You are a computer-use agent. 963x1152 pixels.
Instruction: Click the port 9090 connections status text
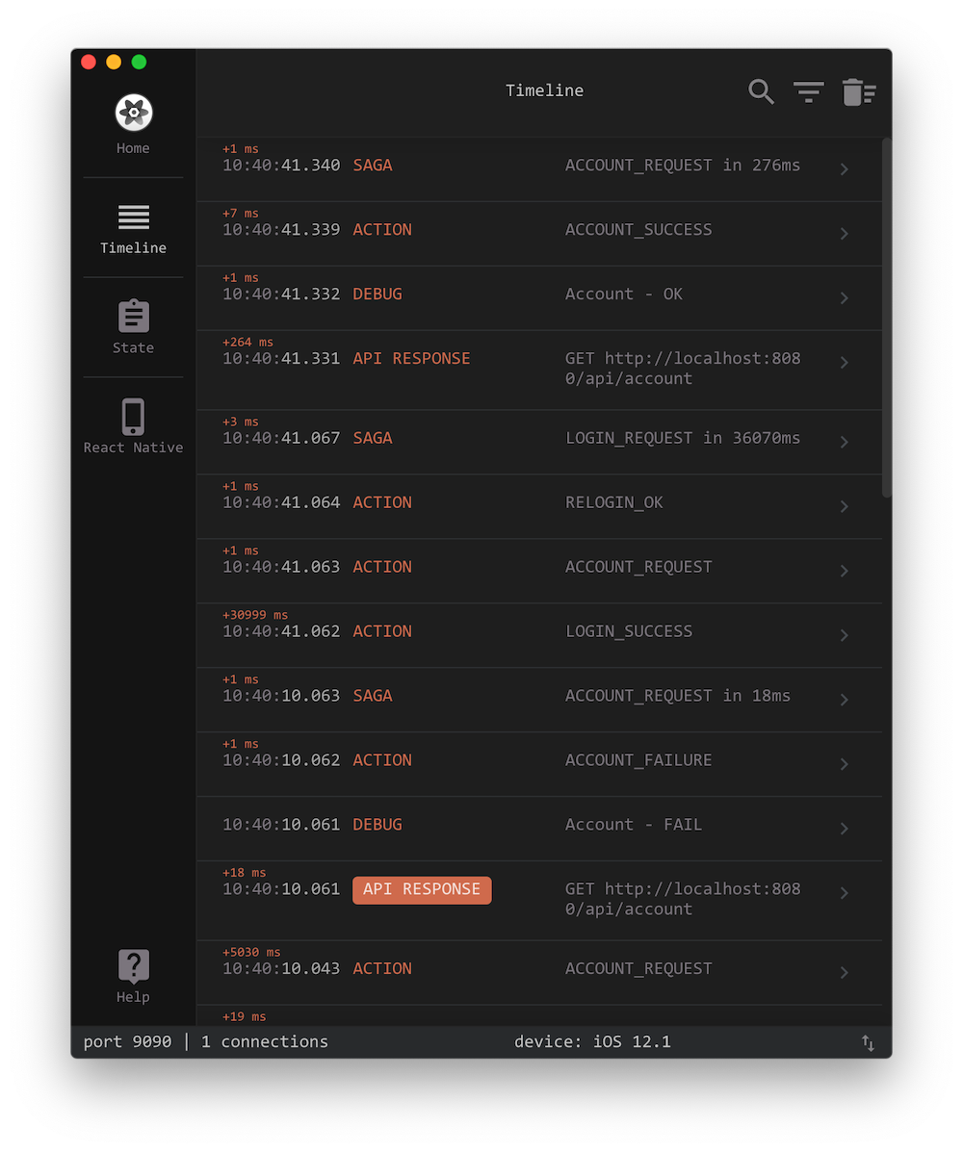click(x=205, y=1042)
